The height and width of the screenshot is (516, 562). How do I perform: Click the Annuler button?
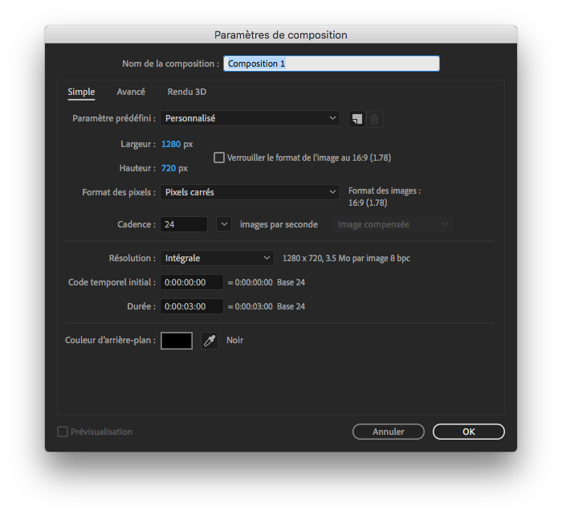tap(389, 432)
